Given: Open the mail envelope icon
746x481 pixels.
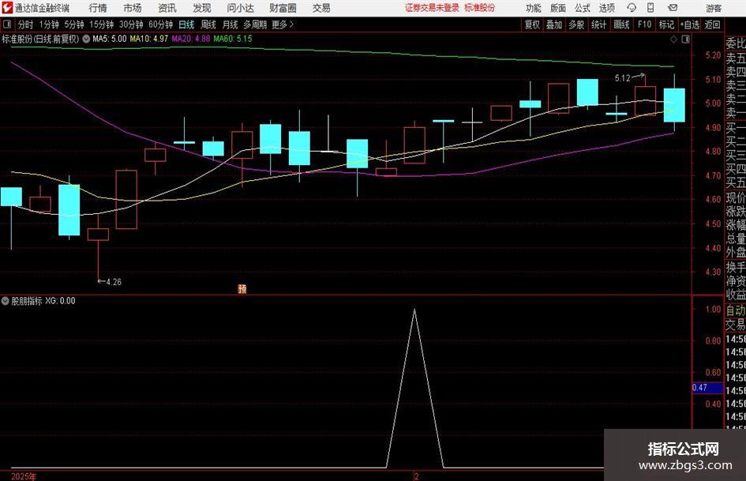Looking at the screenshot, I should tap(673, 8).
